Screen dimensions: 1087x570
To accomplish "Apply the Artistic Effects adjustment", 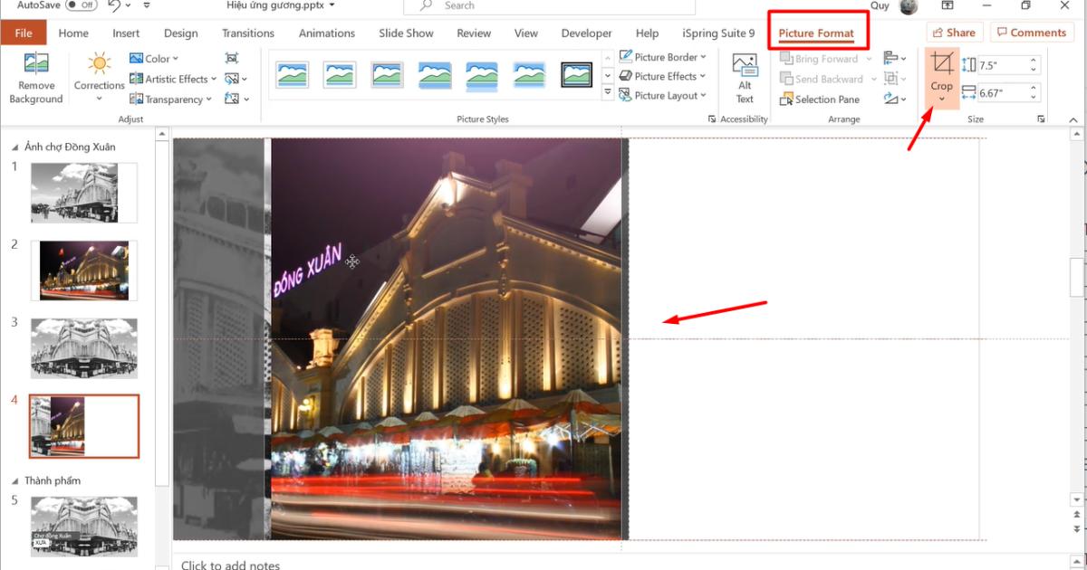I will tap(170, 79).
